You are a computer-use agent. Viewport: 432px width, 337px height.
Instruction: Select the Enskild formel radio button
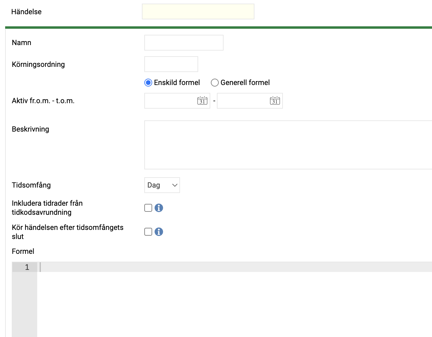click(148, 83)
